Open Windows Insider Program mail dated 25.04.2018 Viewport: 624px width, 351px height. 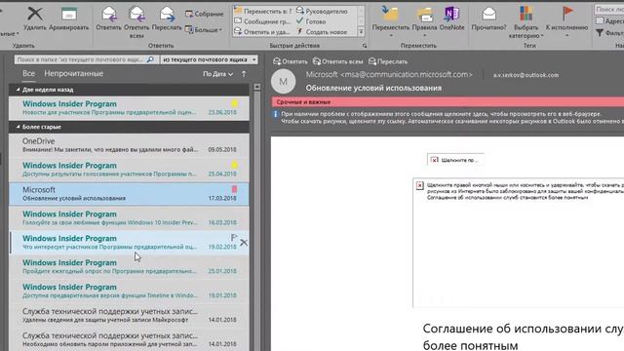pos(129,169)
